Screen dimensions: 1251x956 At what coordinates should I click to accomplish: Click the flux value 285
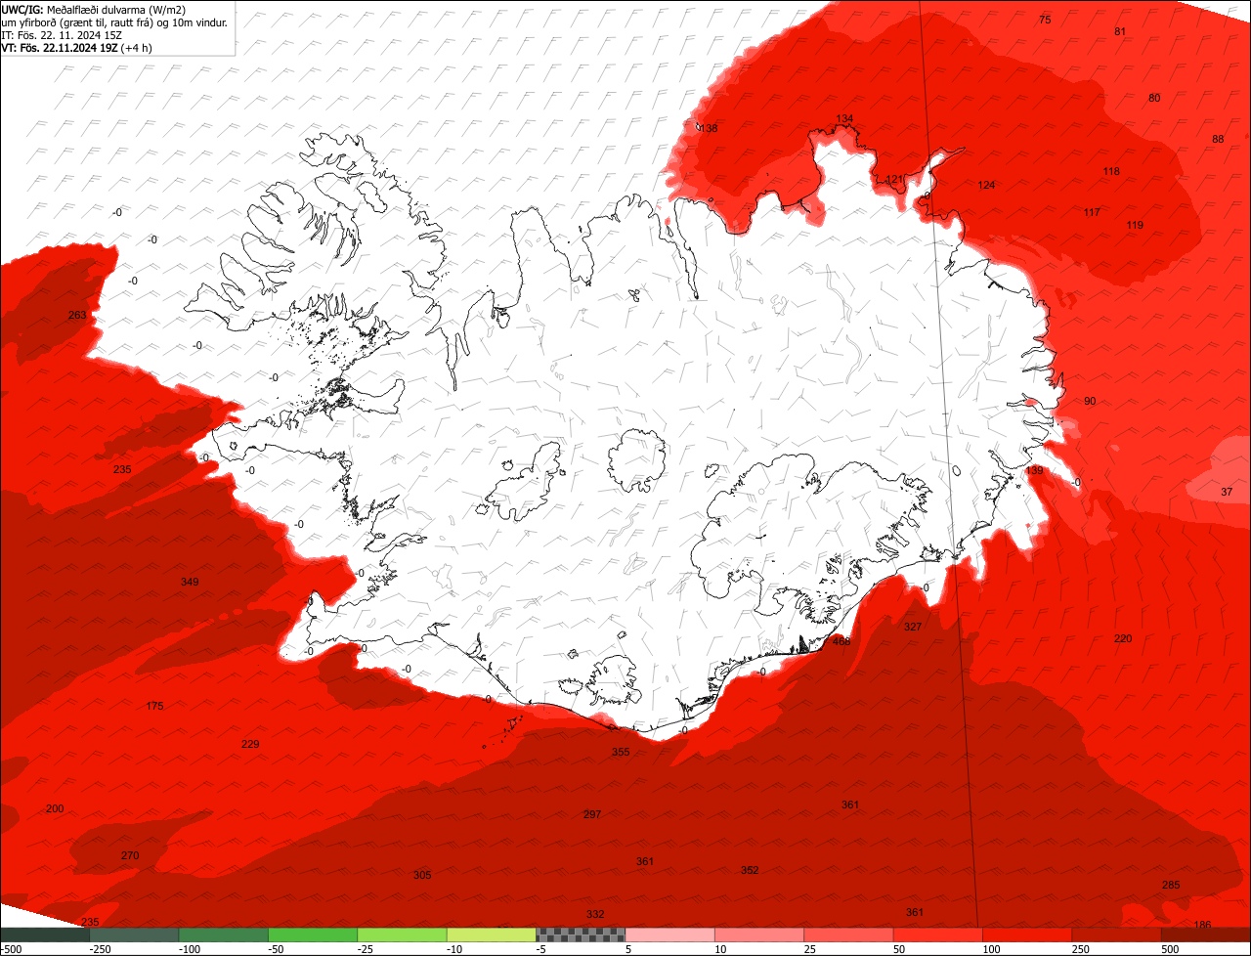coord(1171,885)
